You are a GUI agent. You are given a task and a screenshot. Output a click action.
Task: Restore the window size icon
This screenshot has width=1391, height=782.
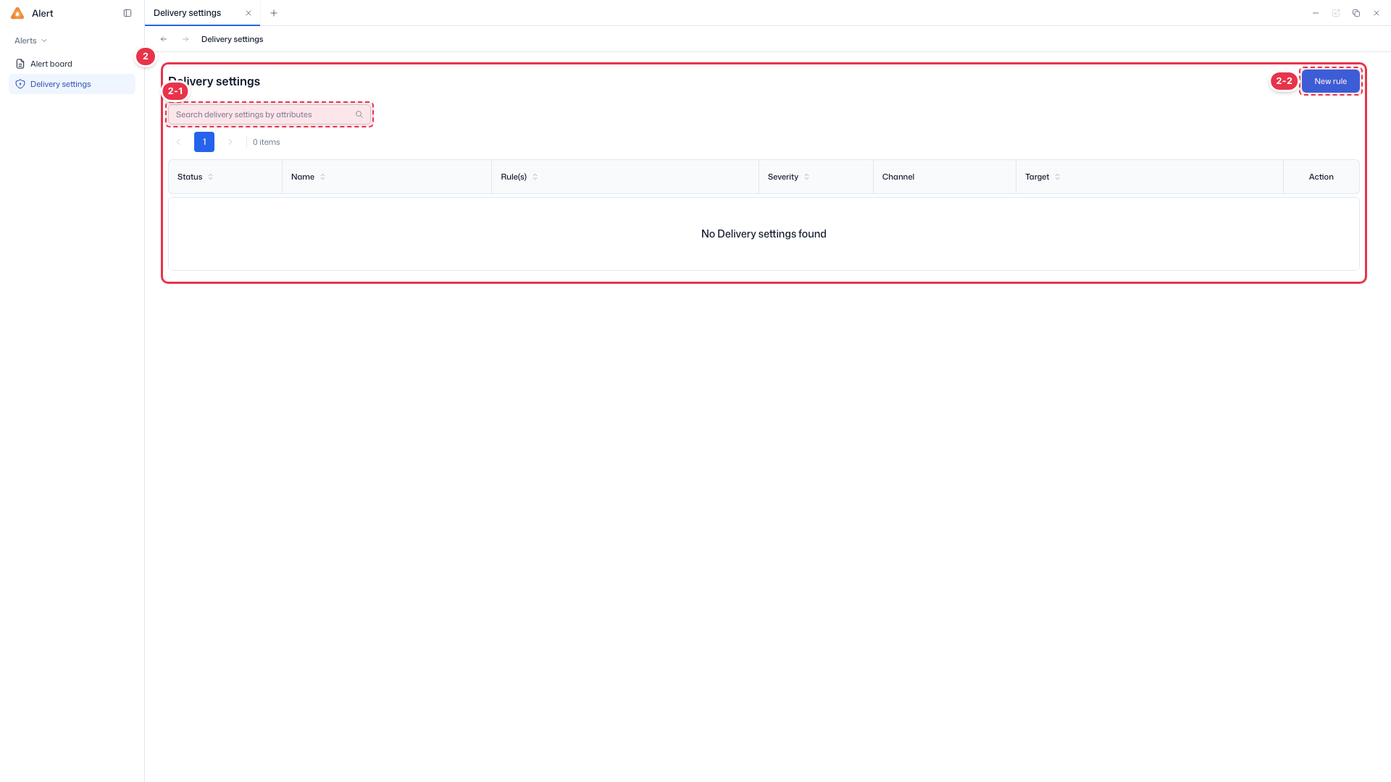pos(1356,13)
